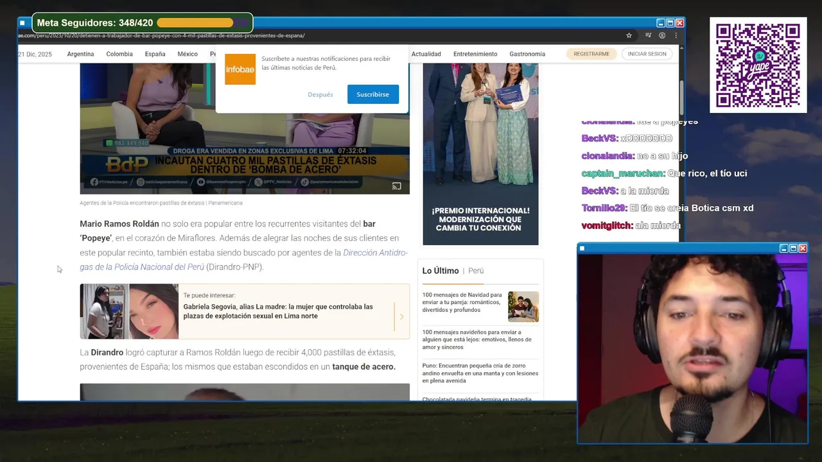The height and width of the screenshot is (462, 822).
Task: Open the browser profile avatar icon
Action: click(662, 36)
